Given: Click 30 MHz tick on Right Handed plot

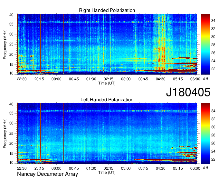Looking at the screenshot, I should pyautogui.click(x=11, y=34).
